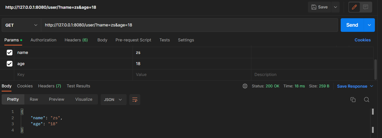Open the Cookies link
The image size is (382, 138).
[363, 40]
